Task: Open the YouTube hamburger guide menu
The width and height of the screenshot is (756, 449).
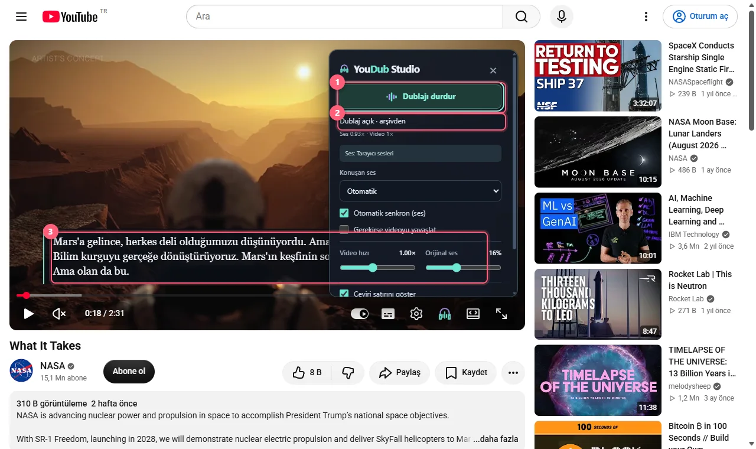Action: point(21,17)
